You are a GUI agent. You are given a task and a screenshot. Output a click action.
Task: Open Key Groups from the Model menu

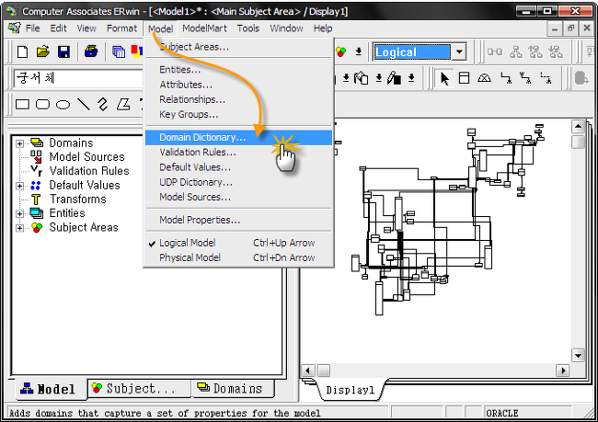coord(238,114)
